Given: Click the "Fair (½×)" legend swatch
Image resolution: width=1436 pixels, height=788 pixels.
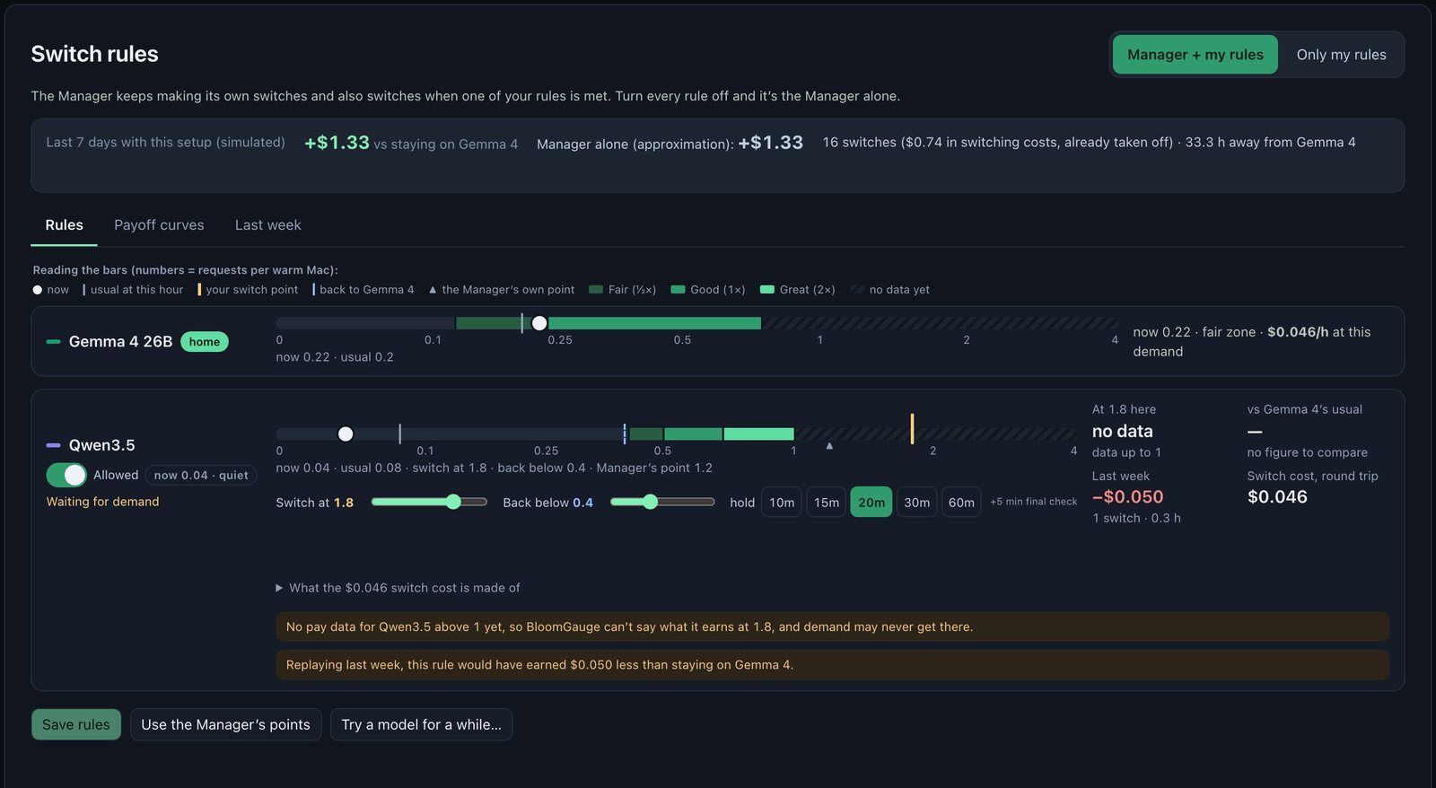Looking at the screenshot, I should click(596, 290).
